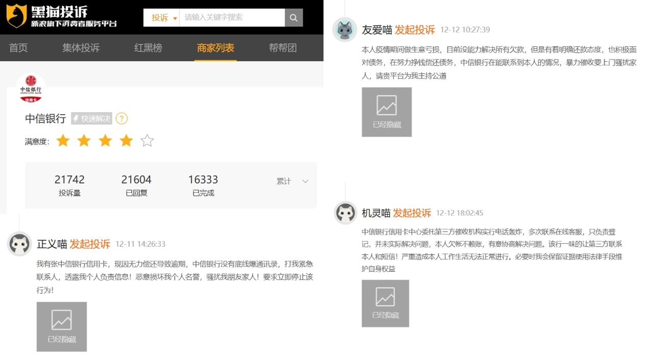Open the 帮帮团 tab
The width and height of the screenshot is (647, 364).
pos(283,48)
